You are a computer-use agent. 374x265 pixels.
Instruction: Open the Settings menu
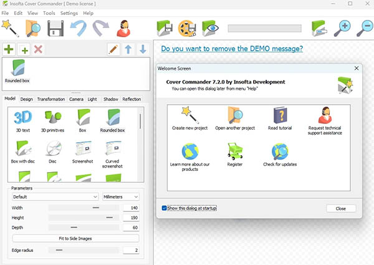69,13
